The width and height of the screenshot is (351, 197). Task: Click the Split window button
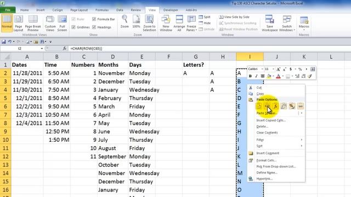click(x=205, y=17)
